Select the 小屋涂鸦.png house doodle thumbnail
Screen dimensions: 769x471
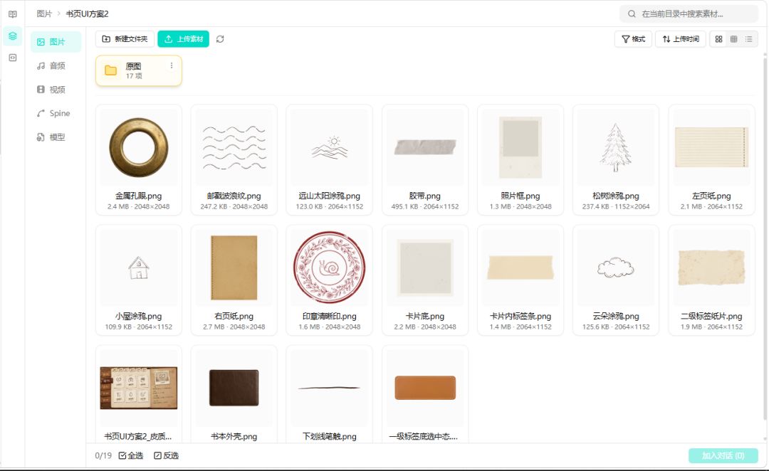click(139, 268)
